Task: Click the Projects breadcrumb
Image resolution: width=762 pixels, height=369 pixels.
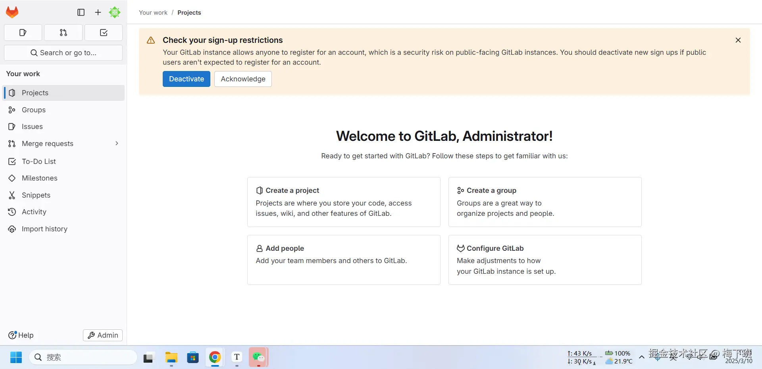Action: click(x=189, y=13)
